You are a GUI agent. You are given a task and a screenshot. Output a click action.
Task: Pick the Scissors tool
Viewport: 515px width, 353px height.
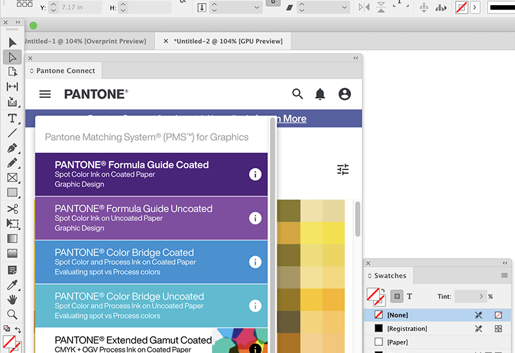12,209
